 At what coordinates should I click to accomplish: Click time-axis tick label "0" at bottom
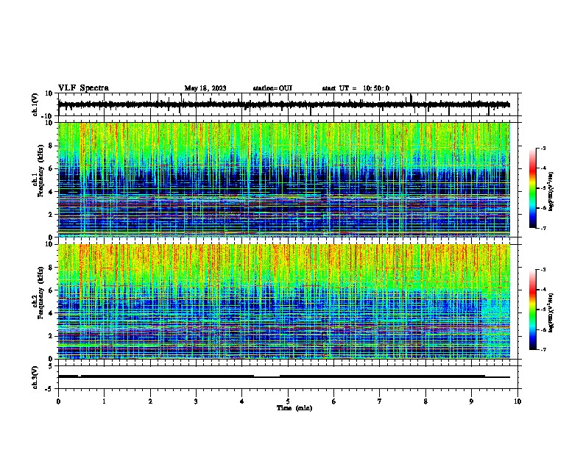click(58, 401)
